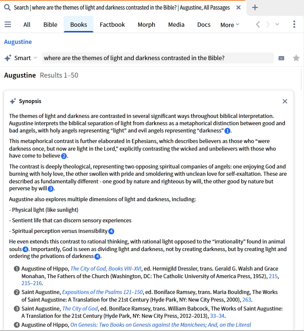Open the keyboard icon beside search box

point(282,58)
